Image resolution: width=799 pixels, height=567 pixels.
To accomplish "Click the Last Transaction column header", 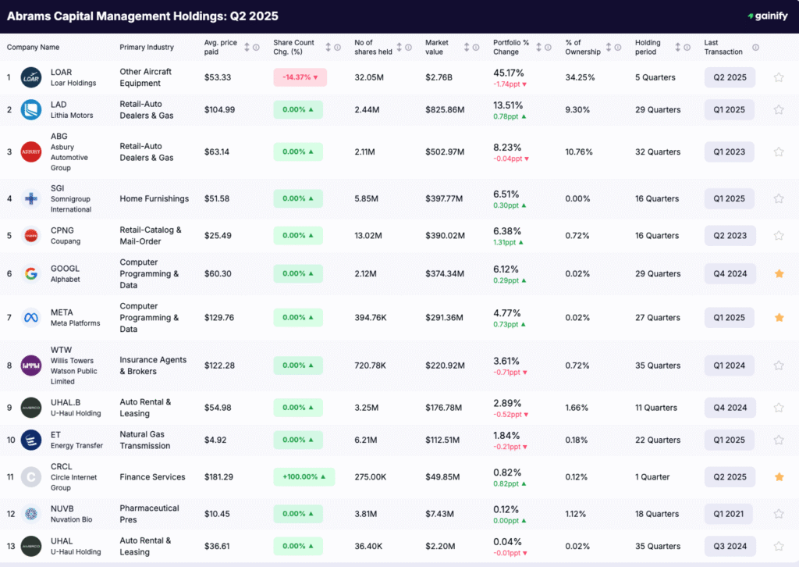I will click(723, 48).
